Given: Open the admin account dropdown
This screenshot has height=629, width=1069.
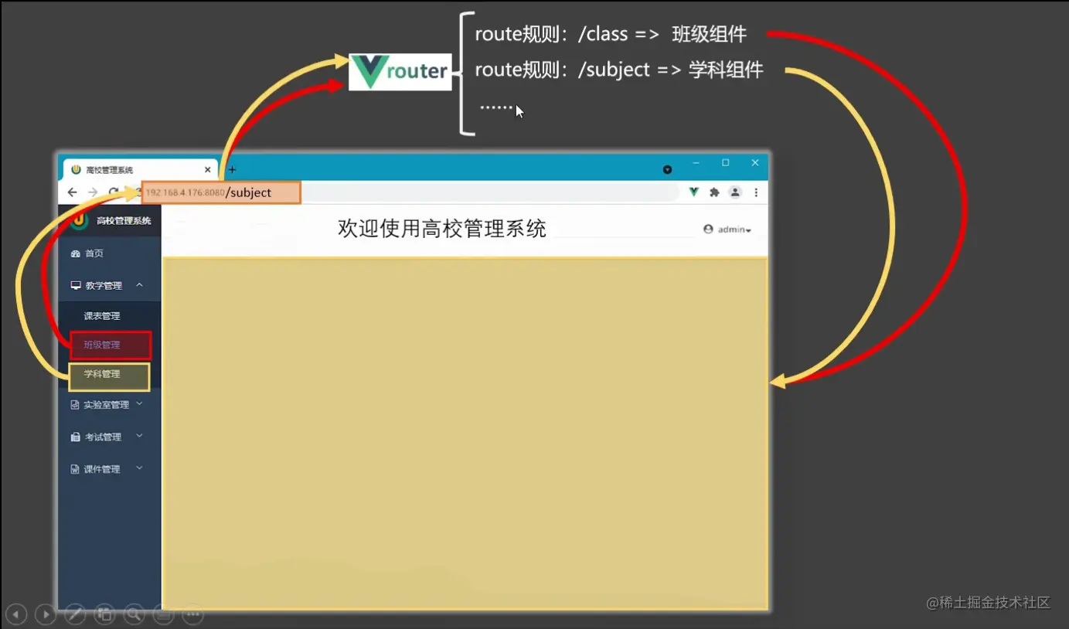Looking at the screenshot, I should [726, 229].
